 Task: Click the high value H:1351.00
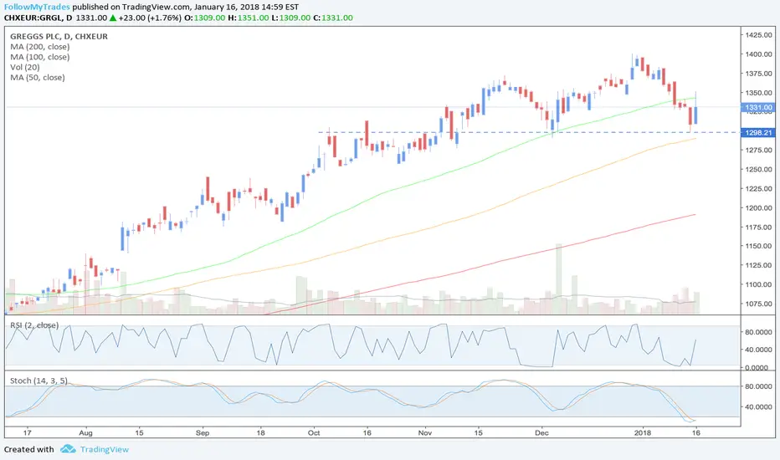click(x=249, y=18)
